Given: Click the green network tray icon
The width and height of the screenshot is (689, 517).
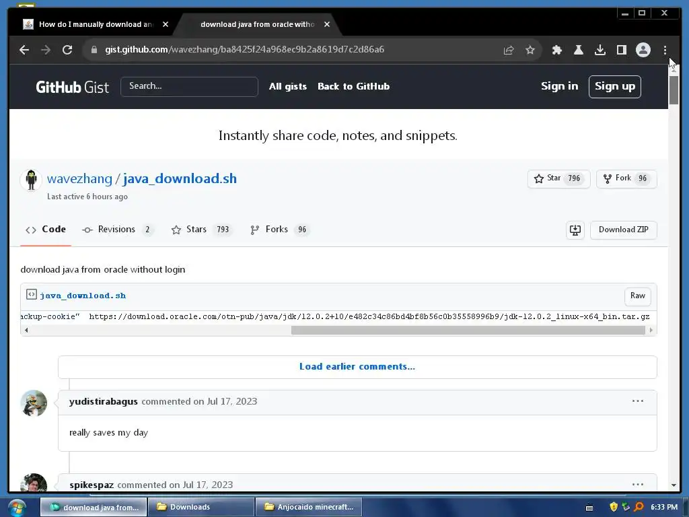Looking at the screenshot, I should pos(626,507).
